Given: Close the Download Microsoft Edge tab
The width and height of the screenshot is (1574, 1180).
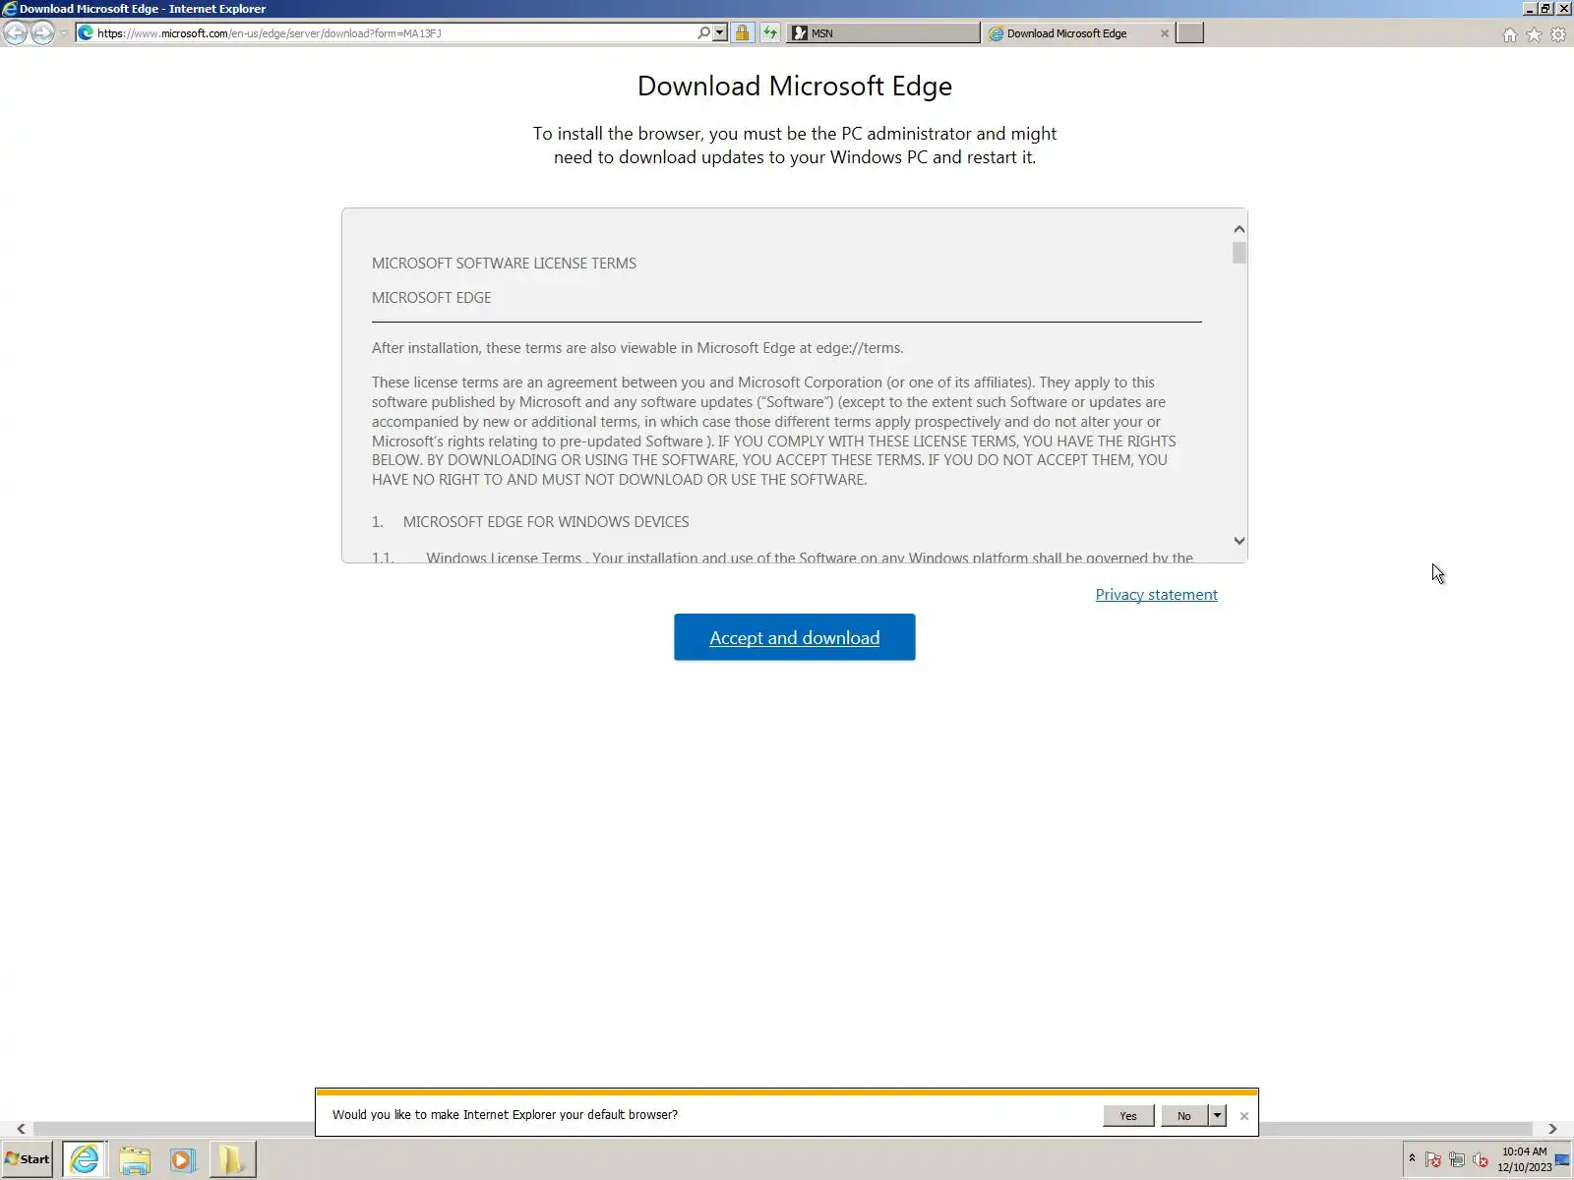Looking at the screenshot, I should [1165, 32].
